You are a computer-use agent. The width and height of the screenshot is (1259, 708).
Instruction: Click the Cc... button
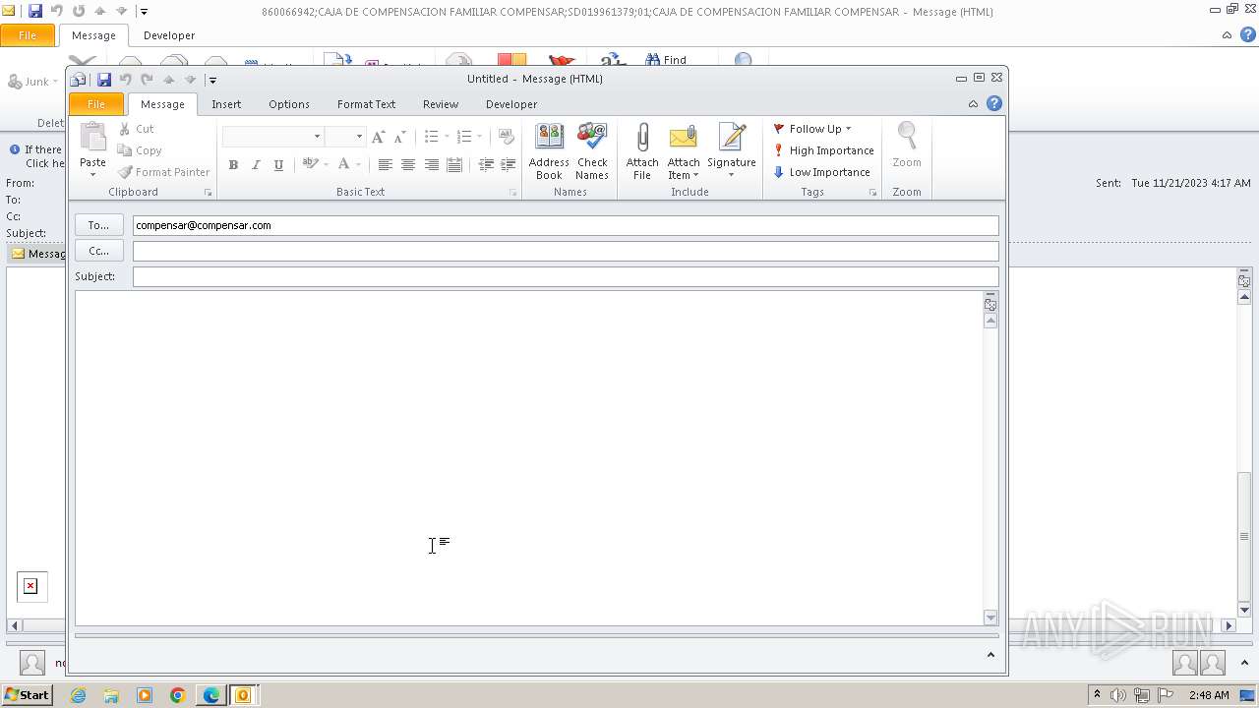click(99, 251)
